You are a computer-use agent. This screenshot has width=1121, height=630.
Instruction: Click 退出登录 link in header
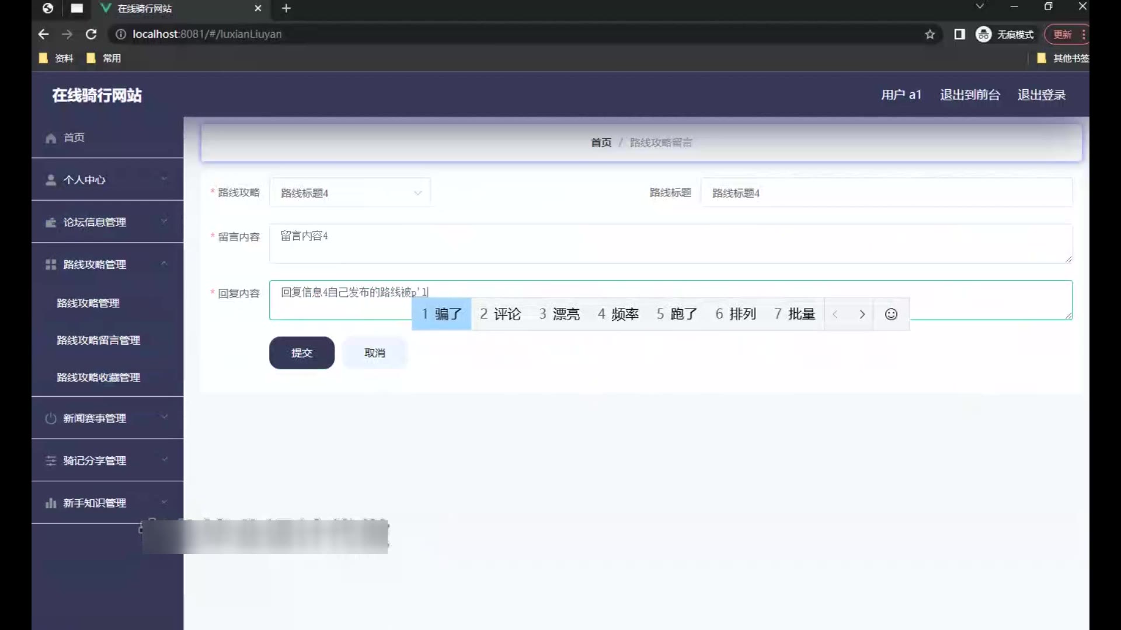(1041, 95)
